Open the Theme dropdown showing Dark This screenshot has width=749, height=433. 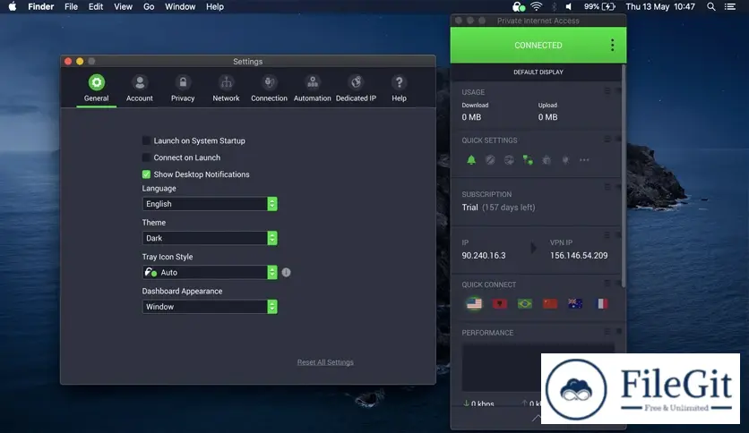[210, 238]
